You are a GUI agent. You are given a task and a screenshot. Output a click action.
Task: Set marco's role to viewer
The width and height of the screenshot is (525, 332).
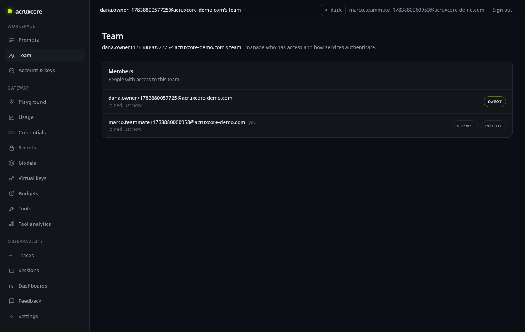(465, 126)
